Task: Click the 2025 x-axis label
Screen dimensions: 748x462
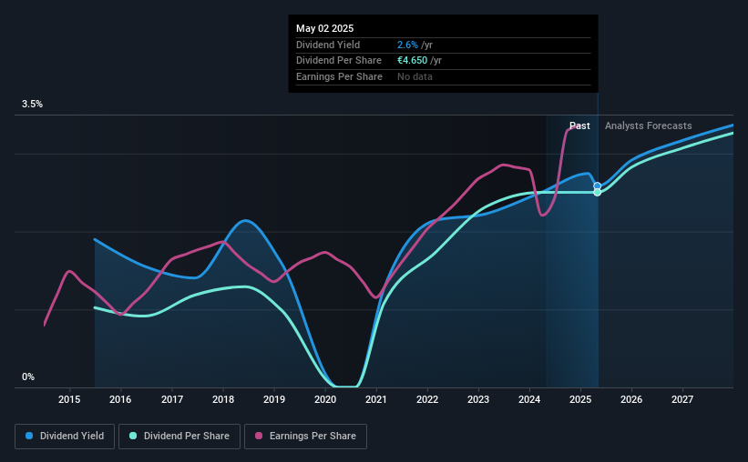Action: tap(580, 399)
